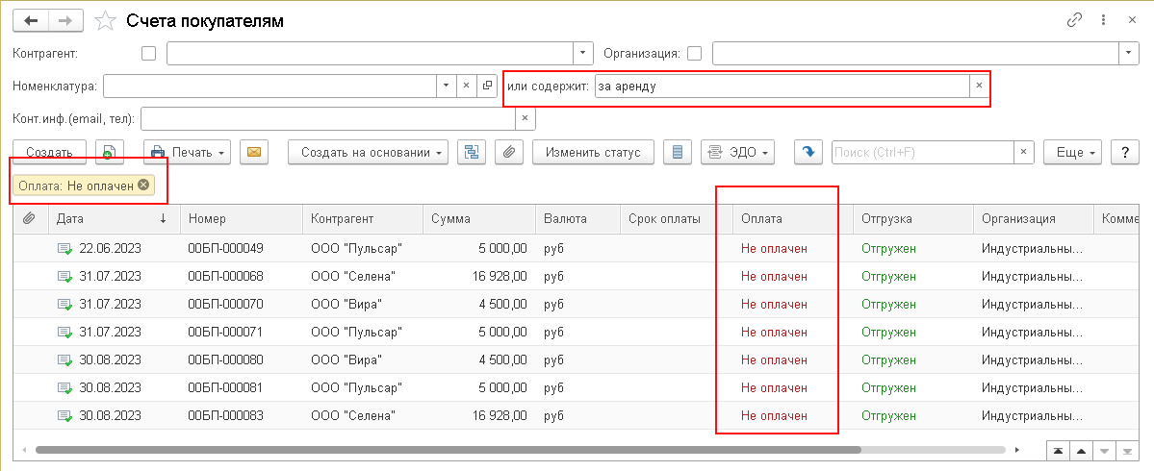Click the paperclip attachment column header
Image resolution: width=1154 pixels, height=471 pixels.
(x=30, y=218)
